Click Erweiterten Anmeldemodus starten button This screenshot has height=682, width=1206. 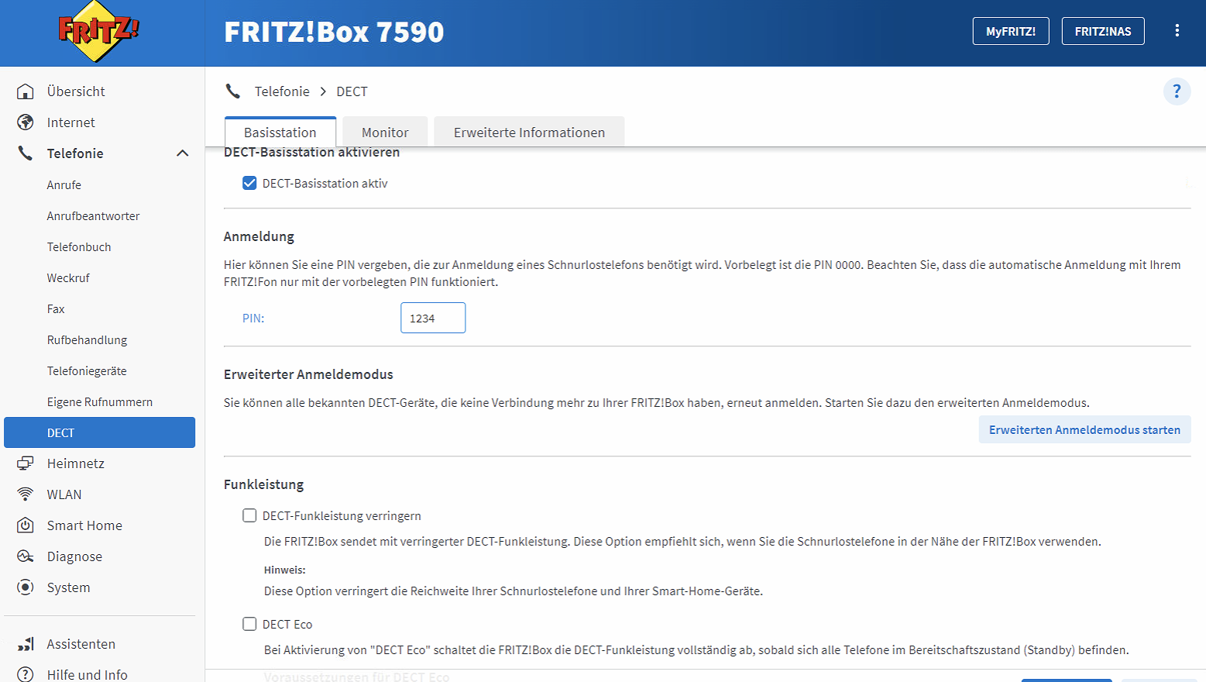pos(1084,430)
